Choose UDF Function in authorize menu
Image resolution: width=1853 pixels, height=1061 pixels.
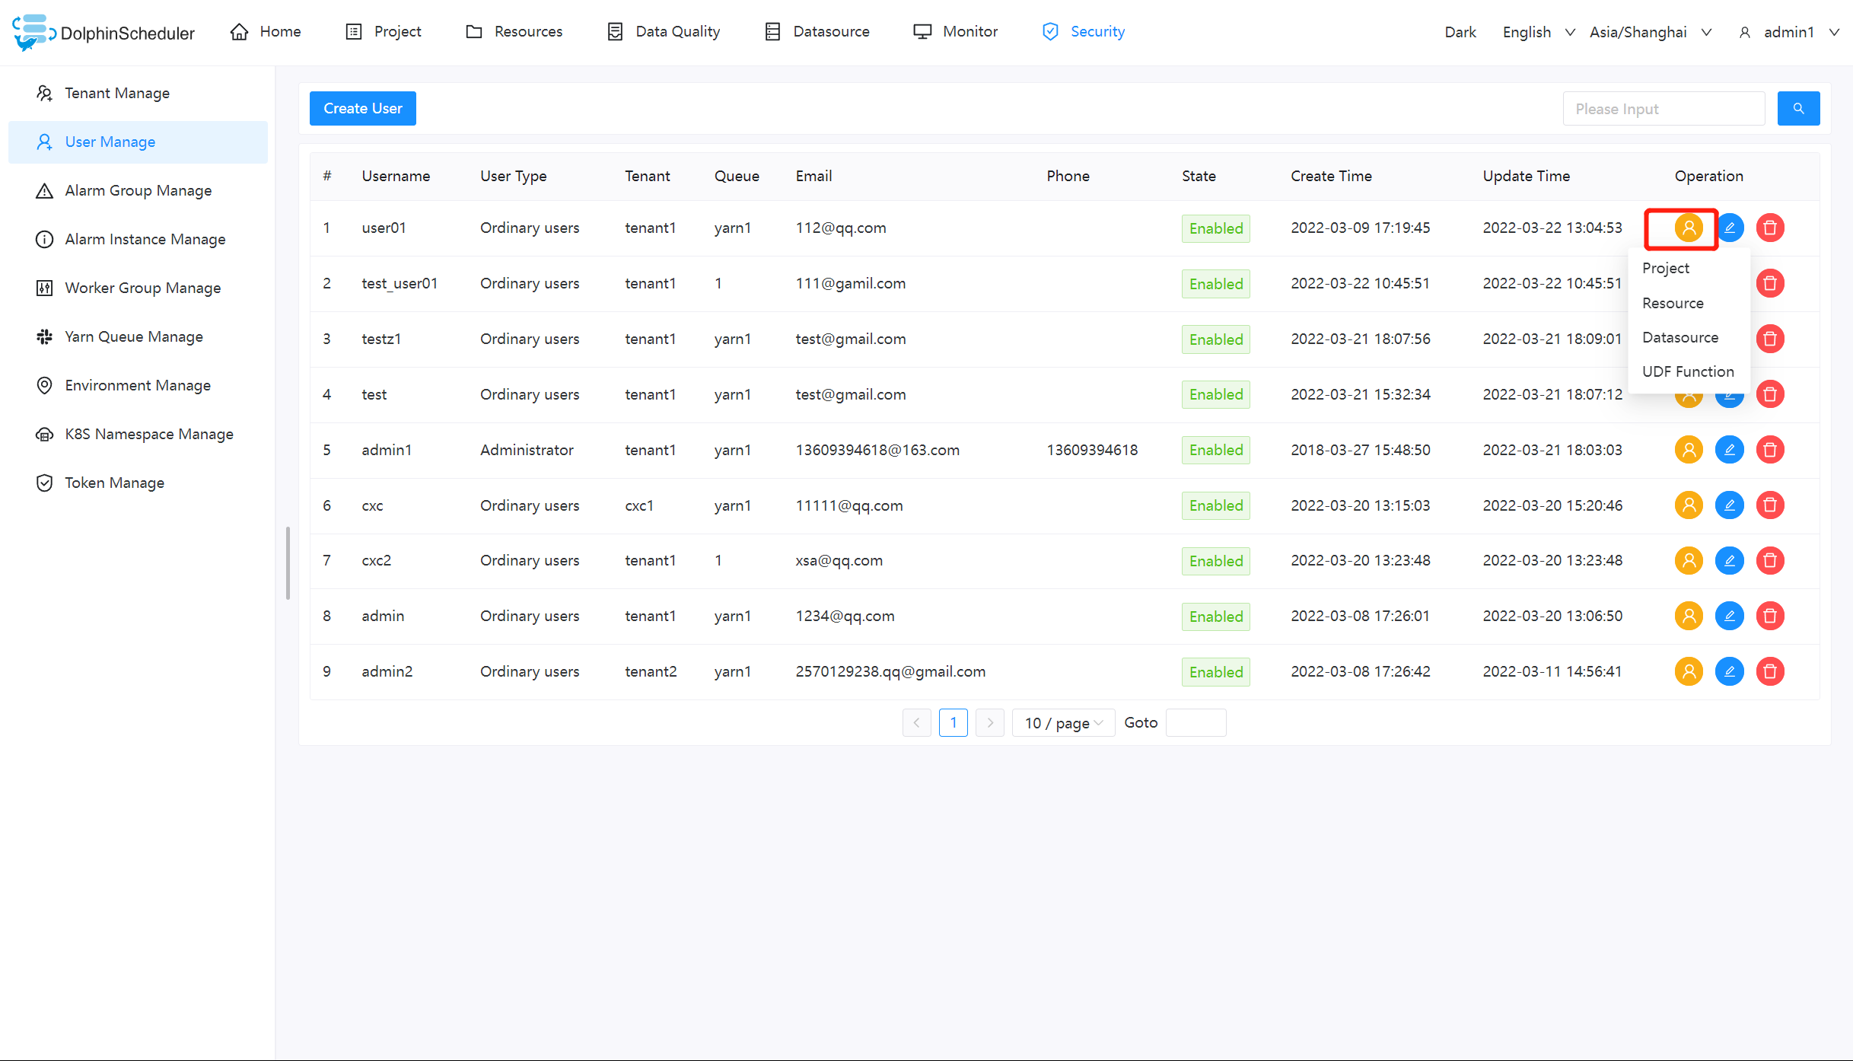click(x=1687, y=371)
